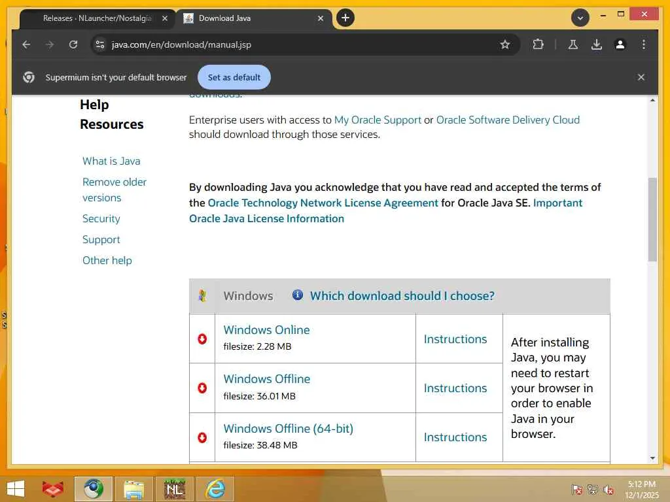Expand the tab search dropdown arrow
Screen dimensions: 670x502
[580, 18]
